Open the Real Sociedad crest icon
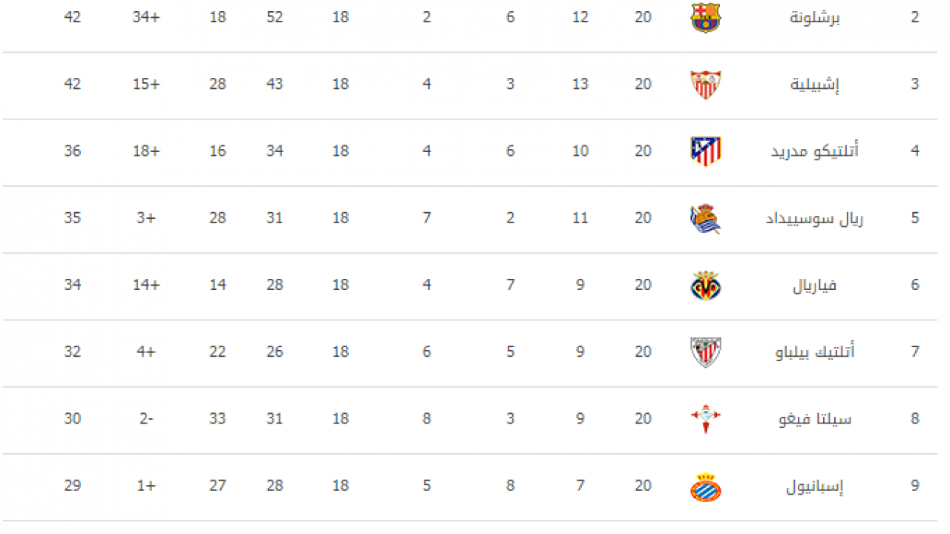Image resolution: width=950 pixels, height=534 pixels. point(706,219)
